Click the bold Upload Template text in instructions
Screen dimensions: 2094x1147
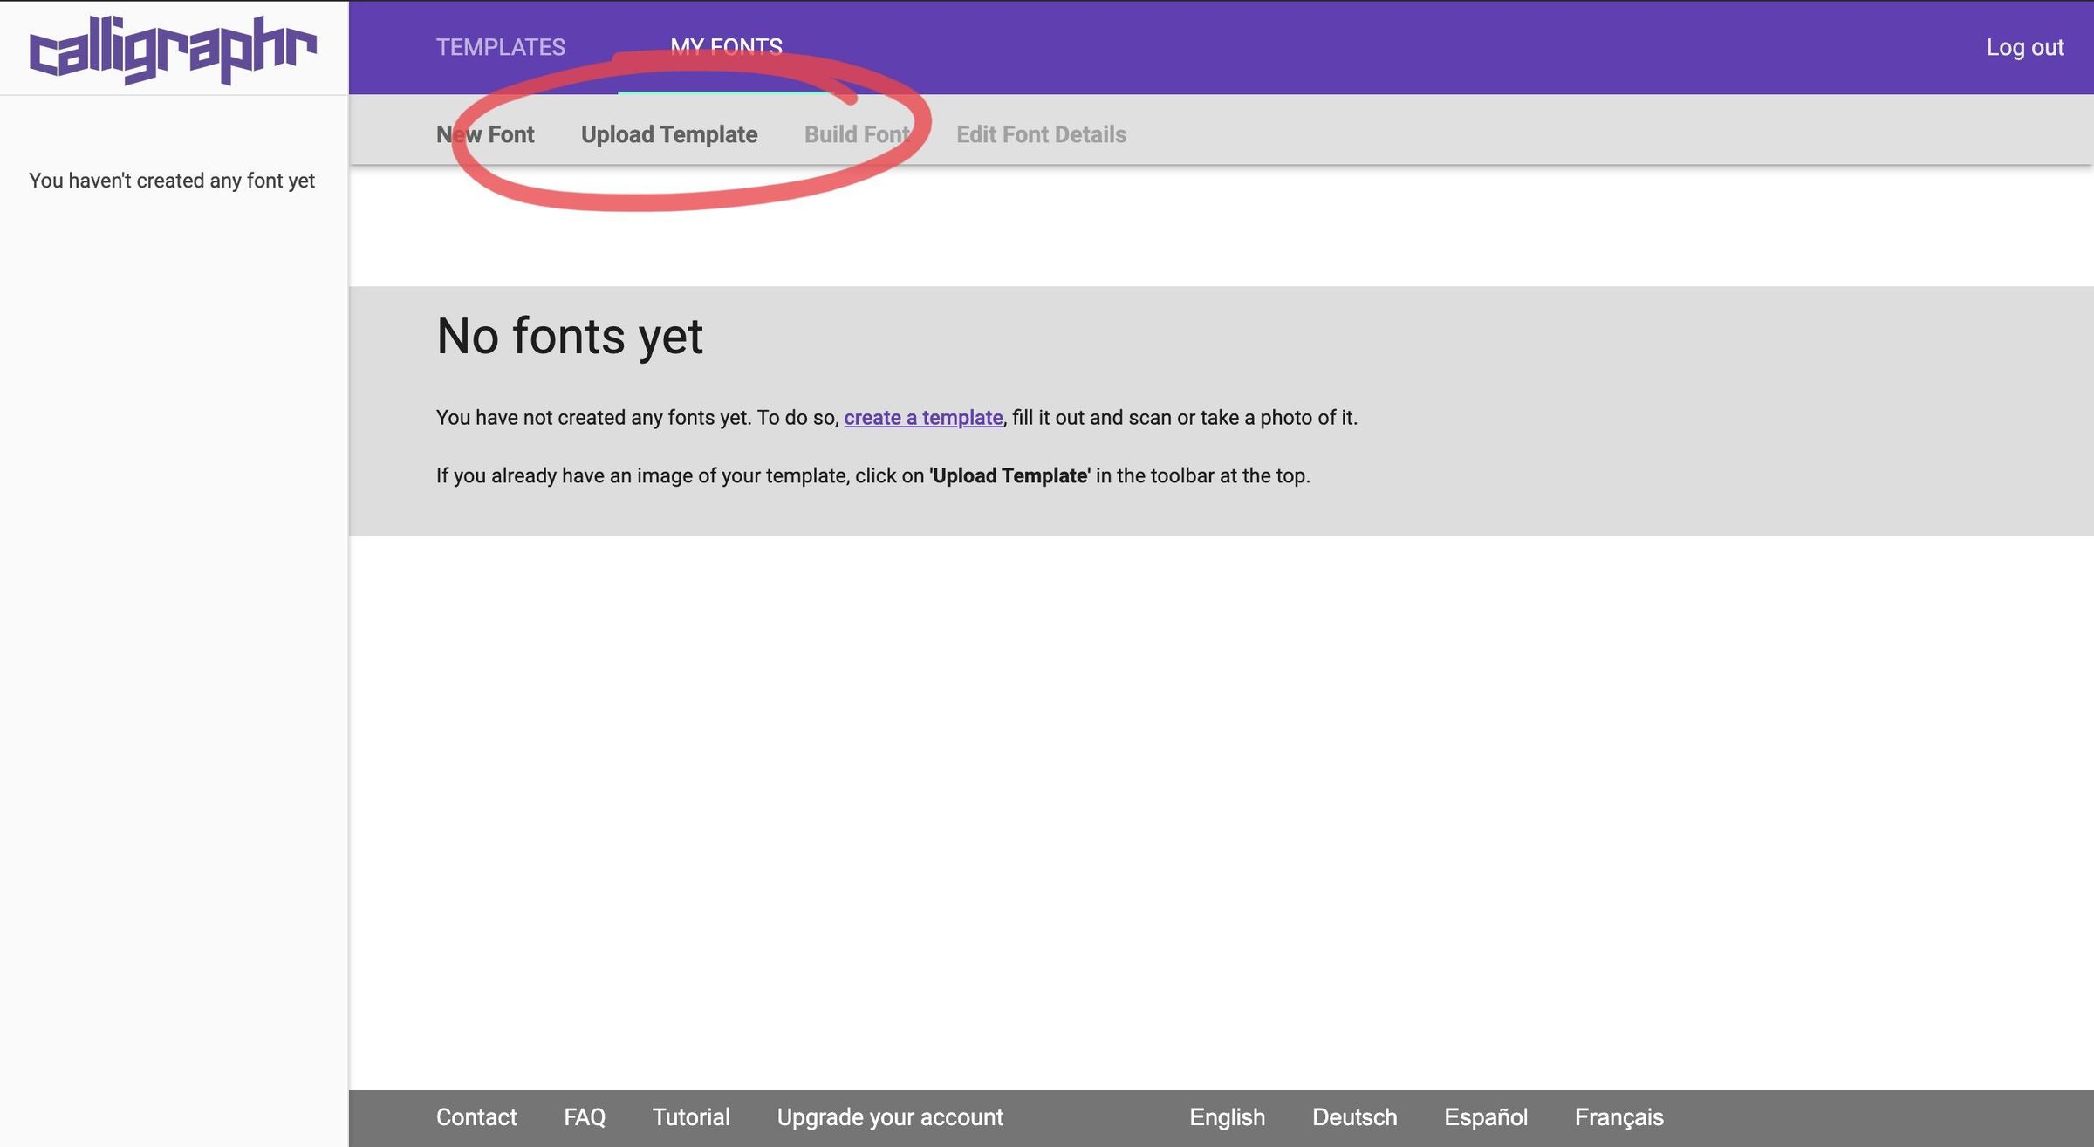(1009, 475)
